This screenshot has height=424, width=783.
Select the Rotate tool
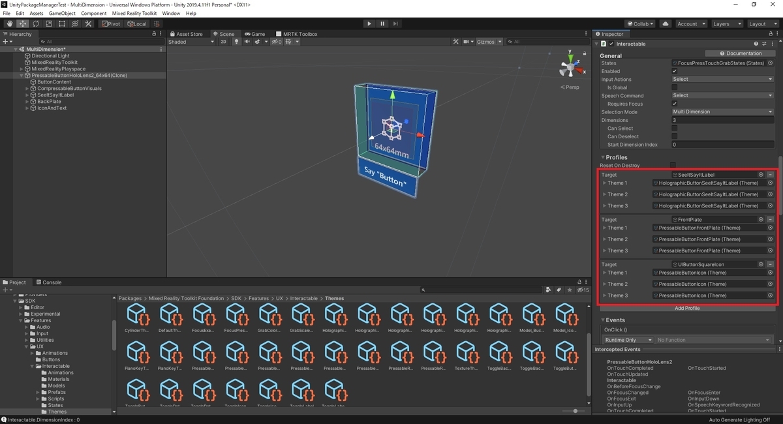(36, 23)
